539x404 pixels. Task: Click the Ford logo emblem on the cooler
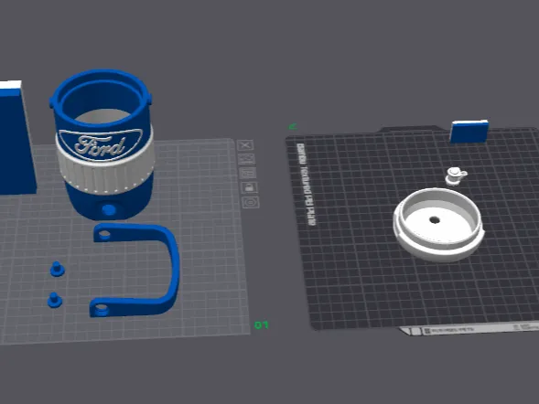[100, 144]
